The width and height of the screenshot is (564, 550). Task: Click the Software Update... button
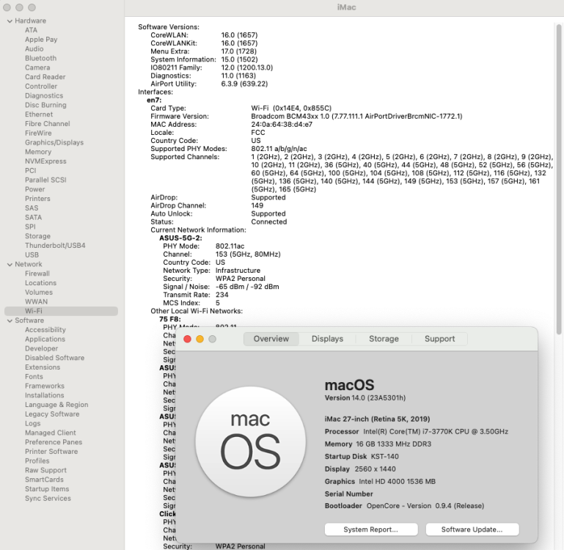click(472, 529)
